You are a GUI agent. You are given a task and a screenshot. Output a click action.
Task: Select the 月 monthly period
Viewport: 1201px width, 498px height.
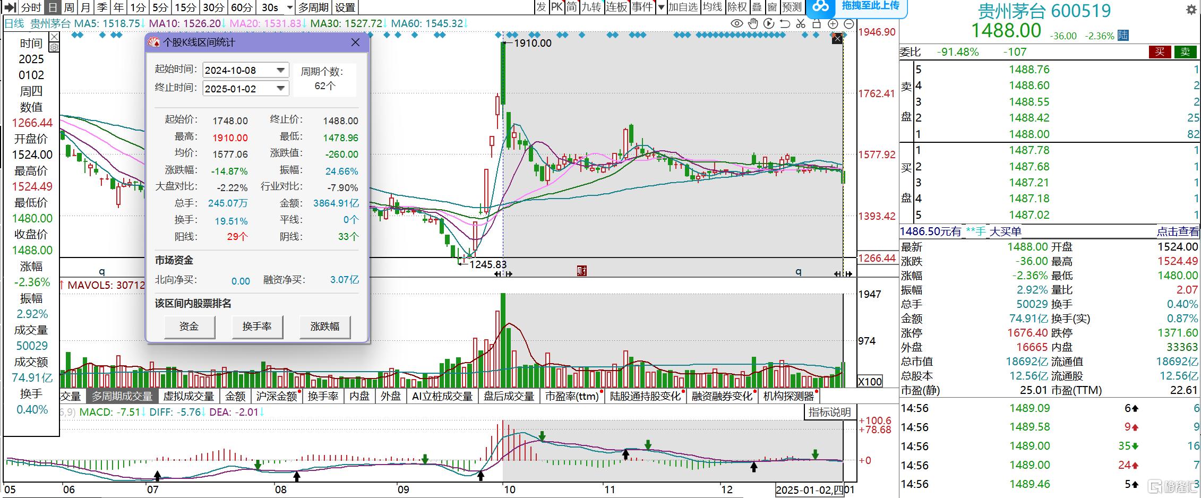(x=85, y=7)
